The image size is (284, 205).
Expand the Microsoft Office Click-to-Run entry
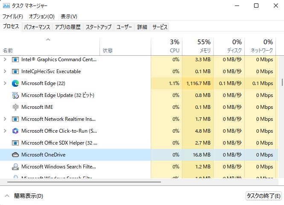[5, 131]
